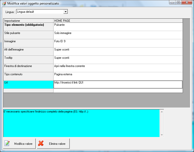Viewport: 194px width, 152px height.
Task: Close the Modifica valori oggetto personalizzato window
Action: tap(187, 2)
